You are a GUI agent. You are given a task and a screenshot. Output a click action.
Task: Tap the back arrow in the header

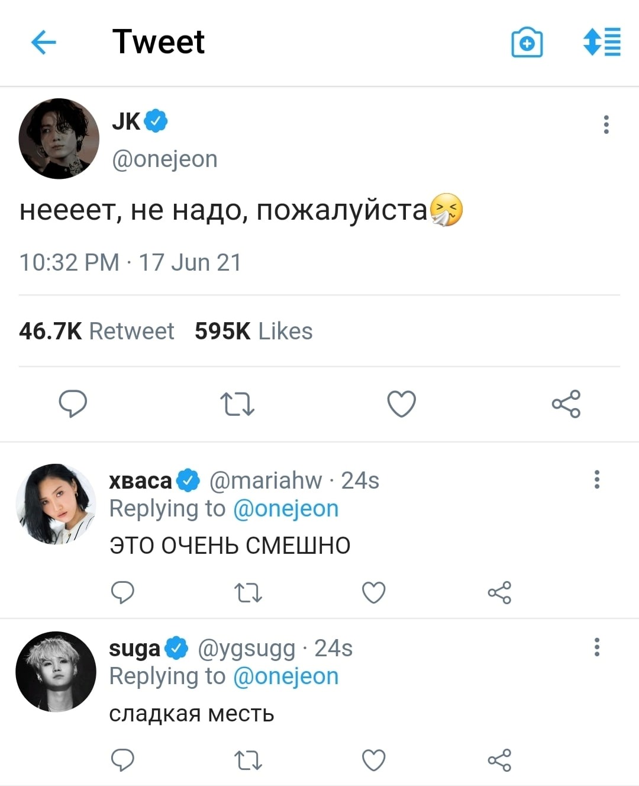(43, 43)
